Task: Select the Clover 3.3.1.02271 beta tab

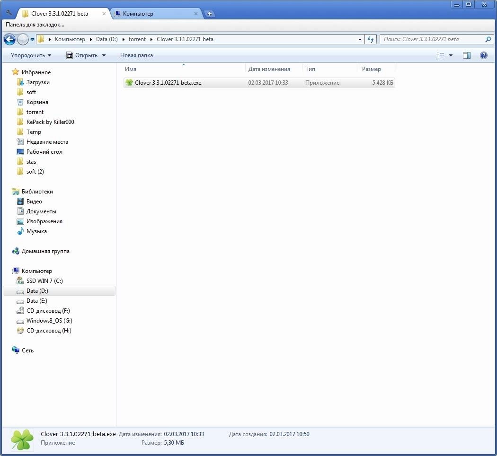Action: click(x=63, y=14)
